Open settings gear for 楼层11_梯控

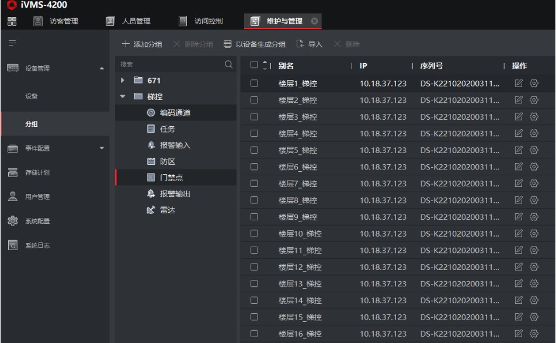[x=534, y=250]
